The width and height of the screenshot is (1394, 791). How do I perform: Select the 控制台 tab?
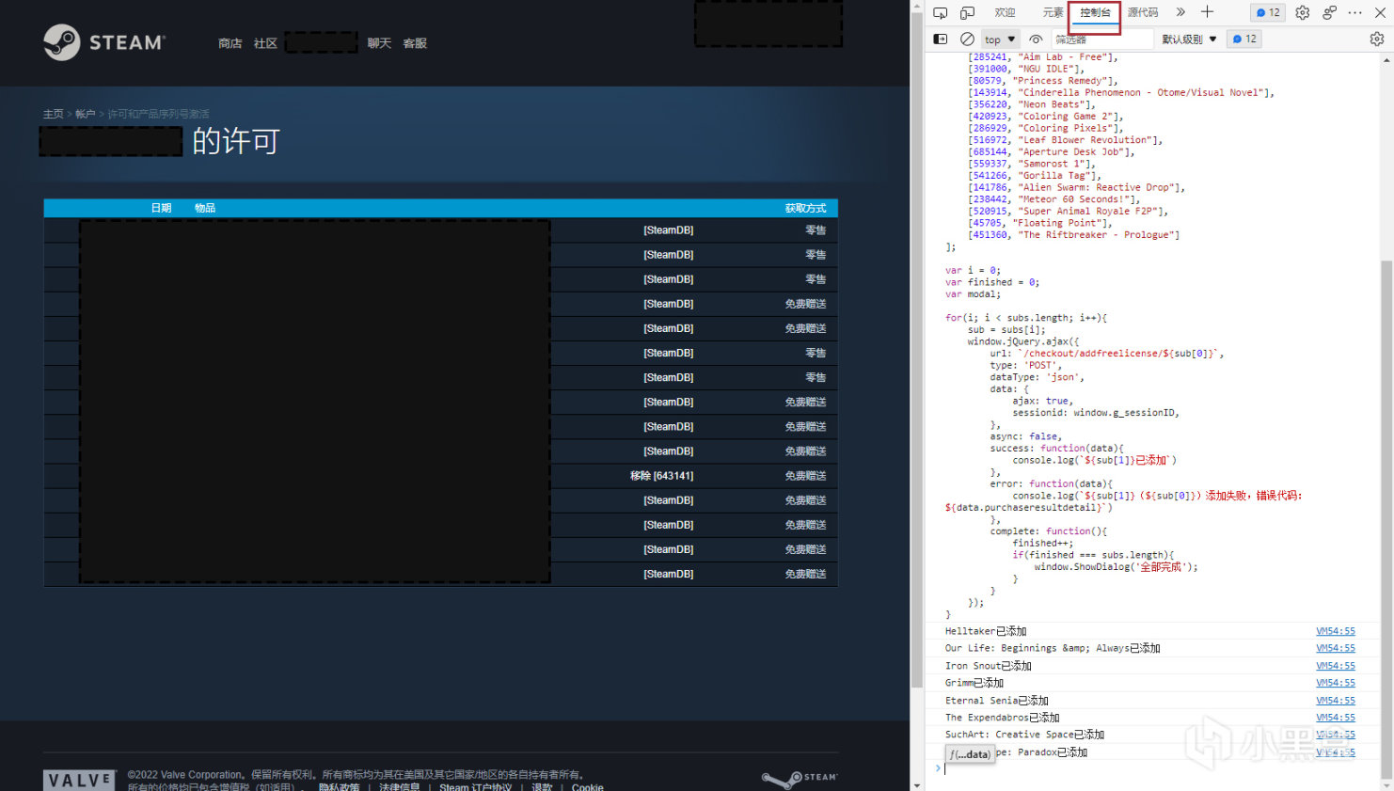(x=1095, y=12)
